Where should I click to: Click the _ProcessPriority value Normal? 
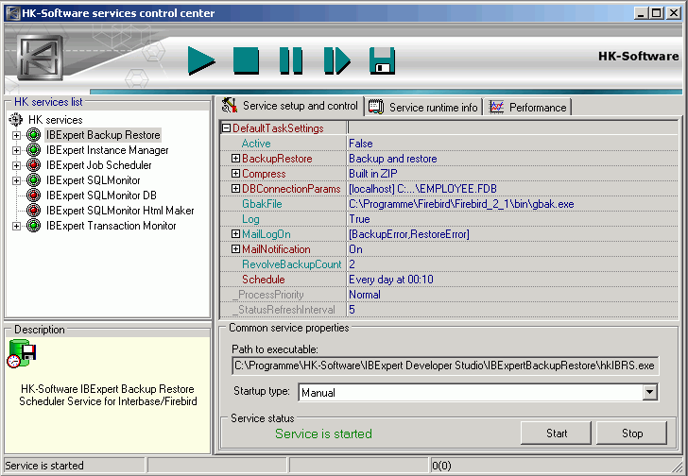pyautogui.click(x=365, y=295)
